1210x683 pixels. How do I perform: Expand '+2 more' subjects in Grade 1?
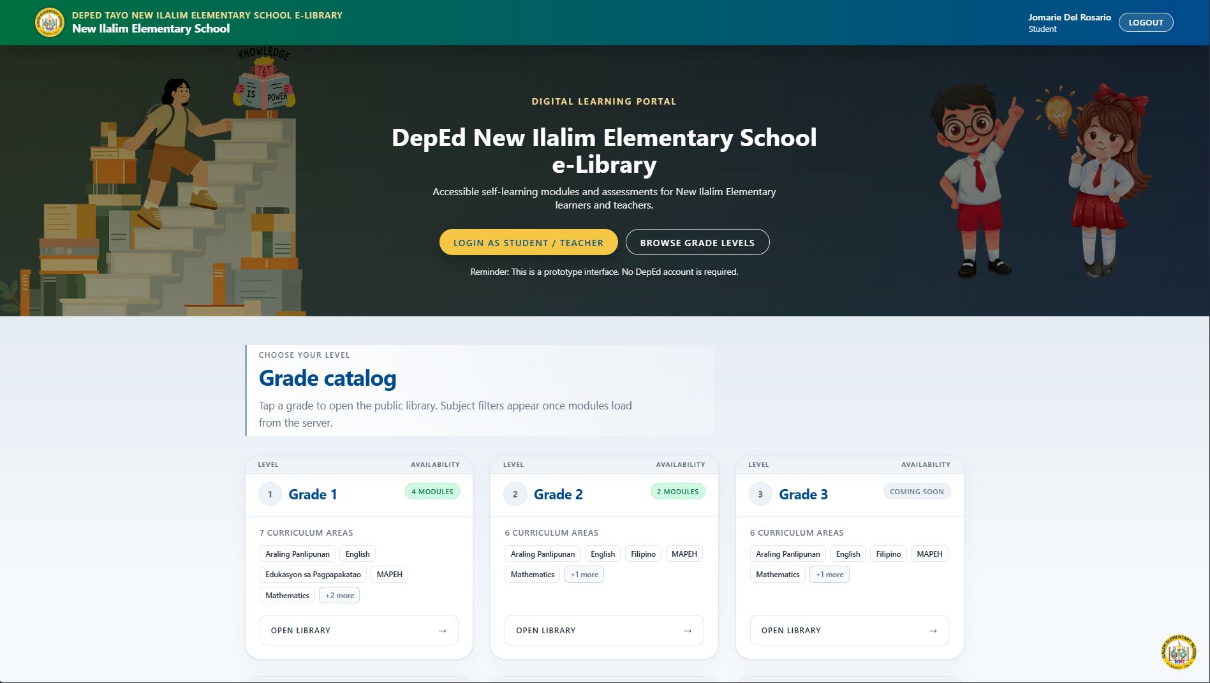[339, 595]
